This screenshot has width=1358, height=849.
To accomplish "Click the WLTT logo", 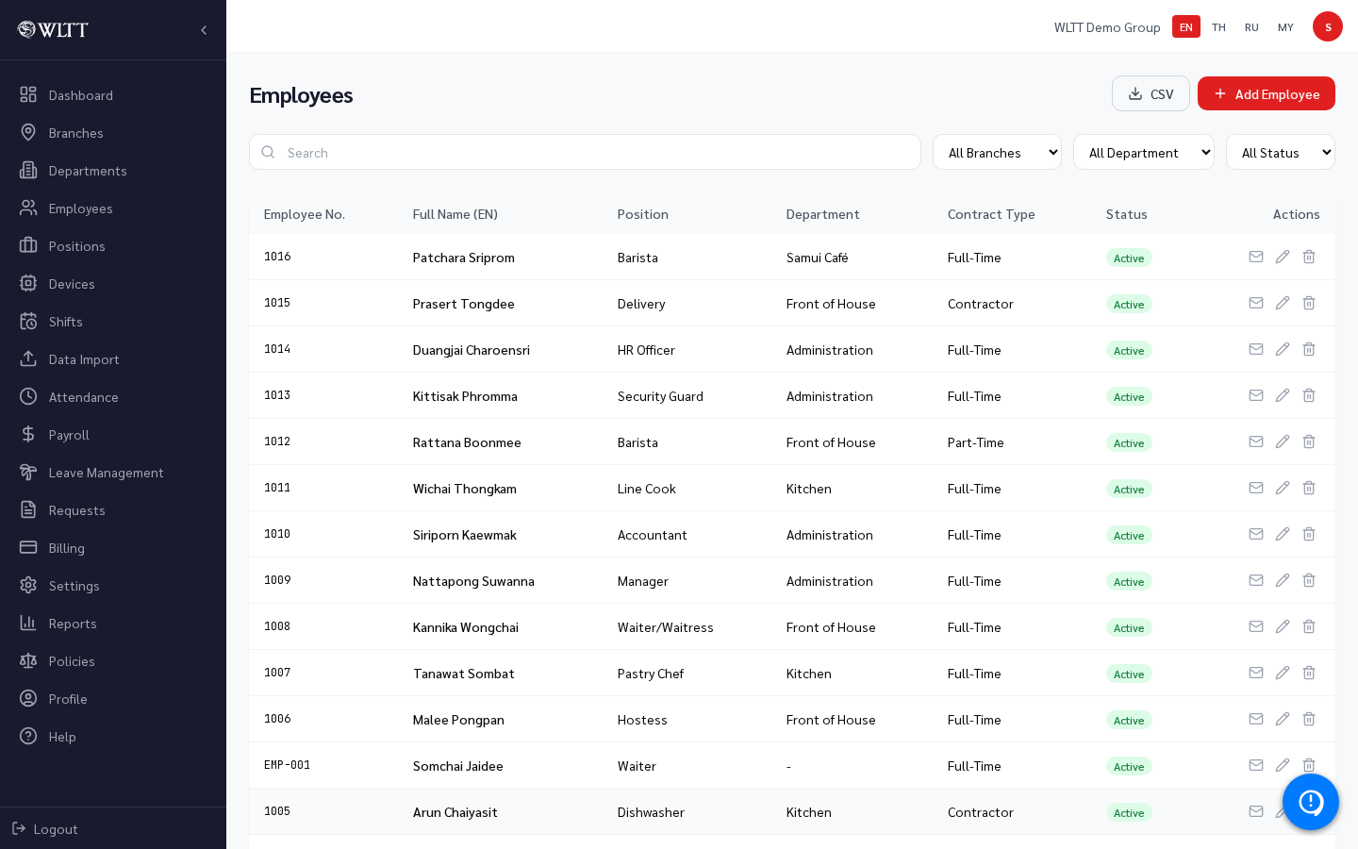I will 53,30.
